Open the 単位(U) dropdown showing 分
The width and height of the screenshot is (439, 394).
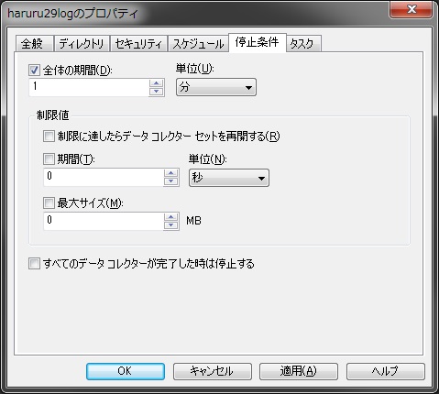tap(216, 88)
